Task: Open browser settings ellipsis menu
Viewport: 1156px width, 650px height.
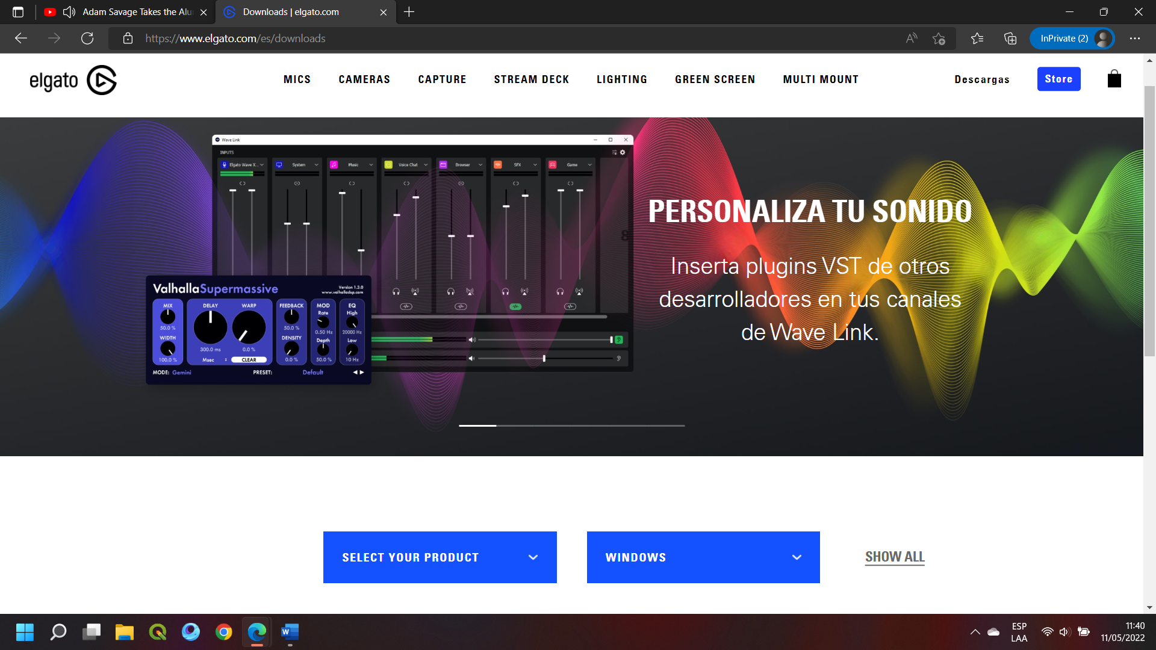Action: click(x=1135, y=39)
